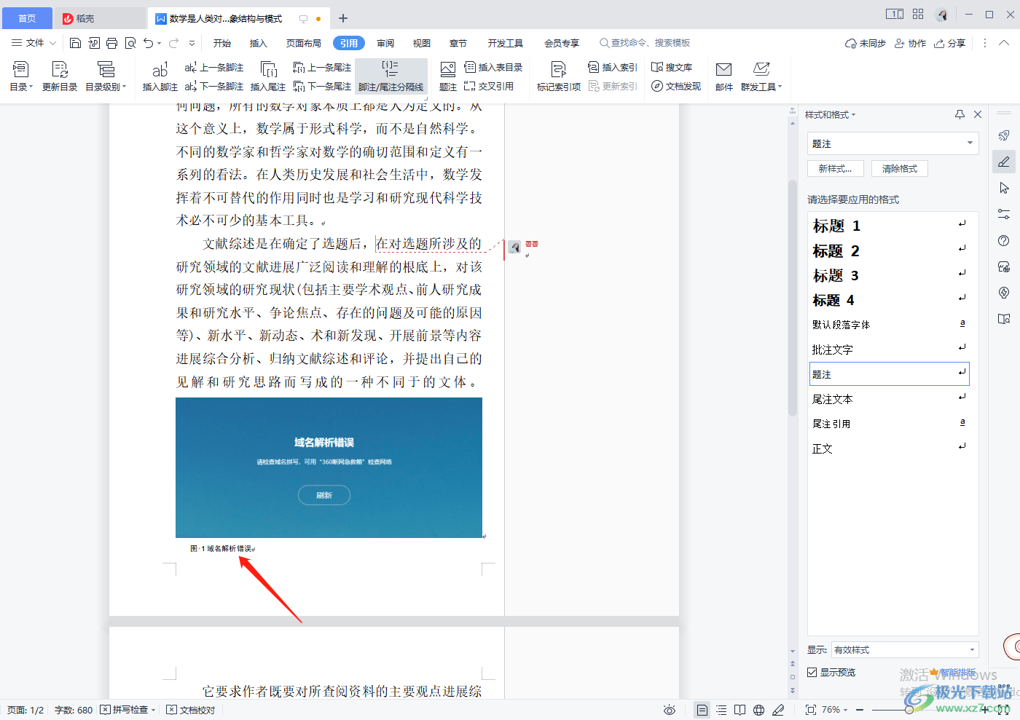Go to previous endnote (上一条尾注)
The width and height of the screenshot is (1020, 720).
322,67
